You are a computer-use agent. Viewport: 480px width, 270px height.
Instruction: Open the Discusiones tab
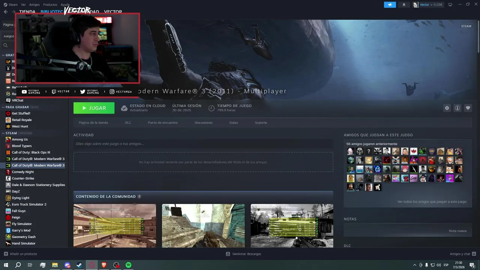pos(204,123)
